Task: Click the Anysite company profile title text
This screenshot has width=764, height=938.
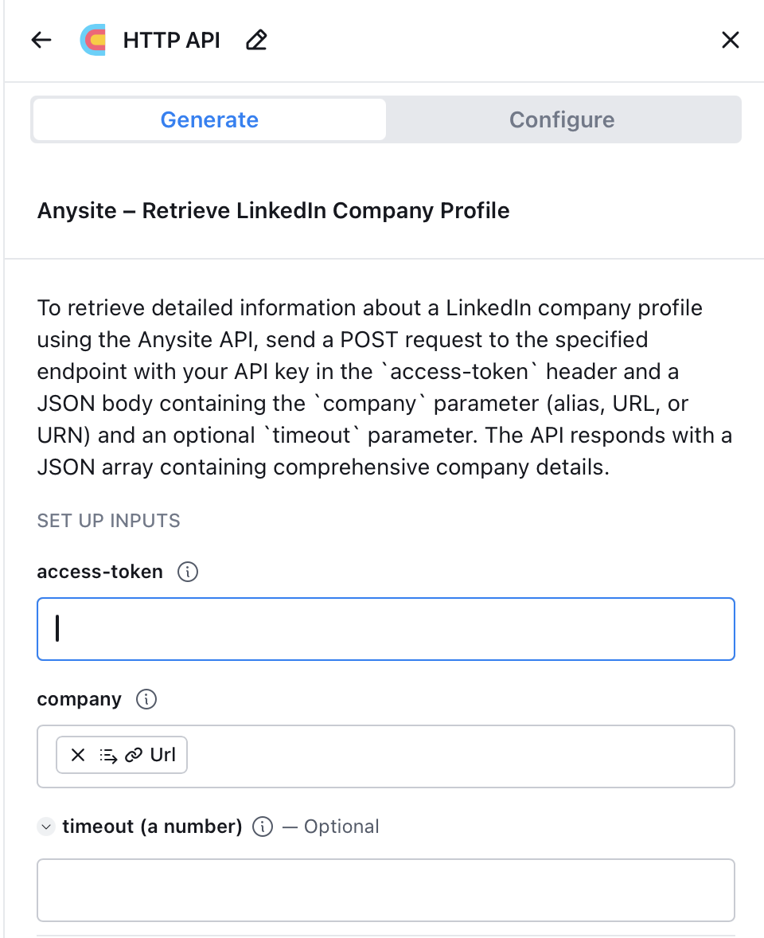Action: 273,210
